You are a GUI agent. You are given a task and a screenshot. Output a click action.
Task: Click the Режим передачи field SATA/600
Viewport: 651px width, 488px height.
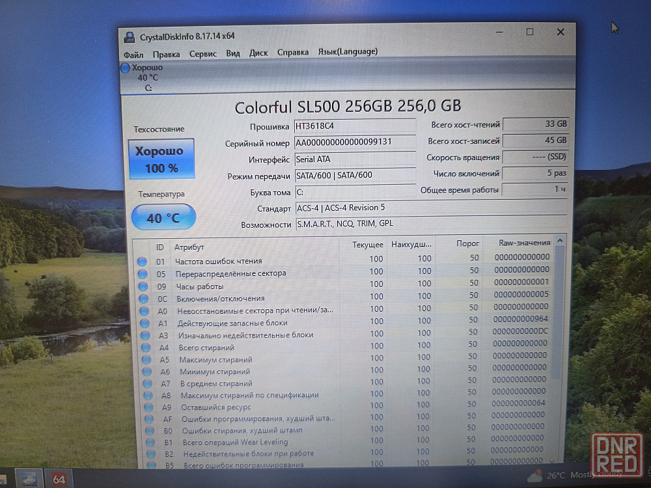(x=355, y=175)
